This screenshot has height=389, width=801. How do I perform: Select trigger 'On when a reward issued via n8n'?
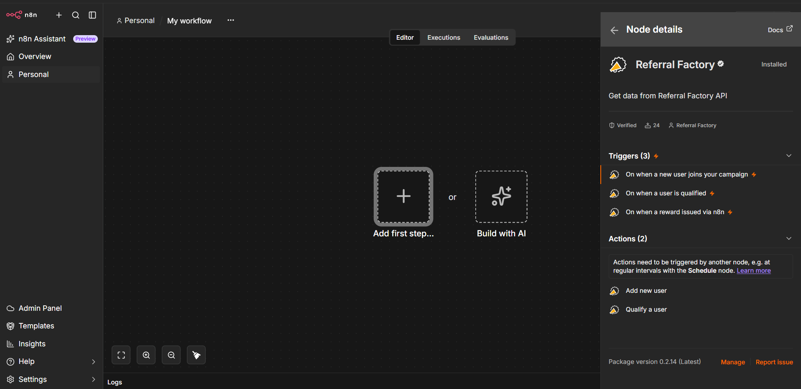pos(701,212)
